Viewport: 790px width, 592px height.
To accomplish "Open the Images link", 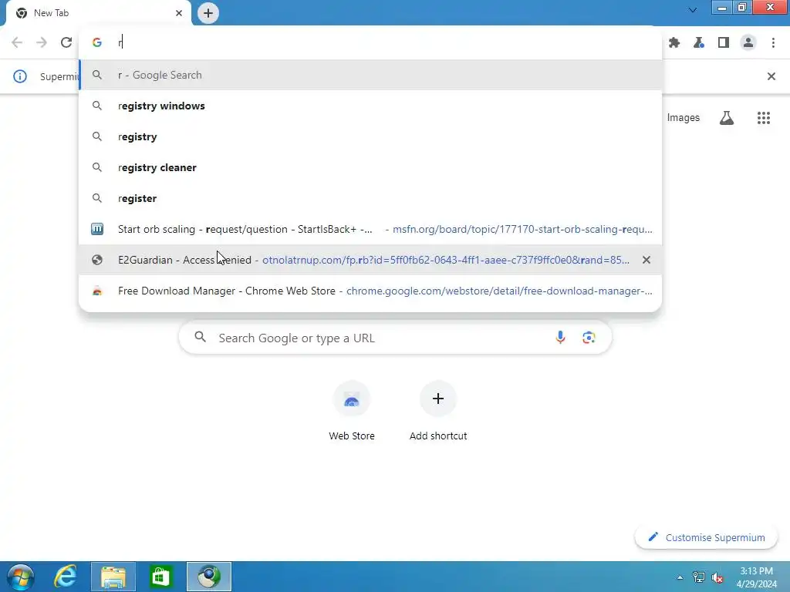I will (684, 118).
